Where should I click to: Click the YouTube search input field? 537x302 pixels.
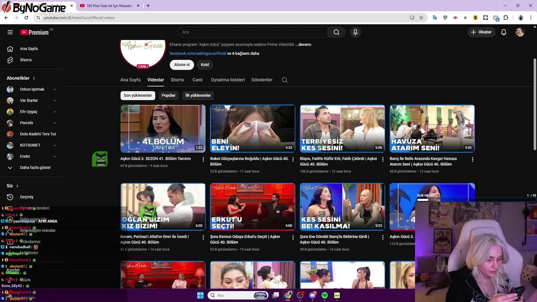[x=253, y=32]
